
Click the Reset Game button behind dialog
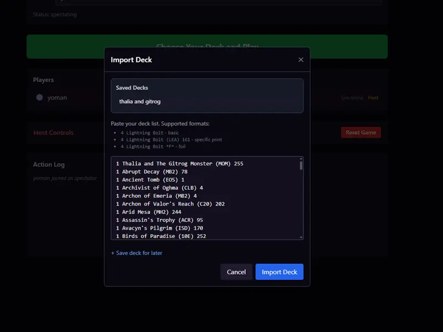tap(361, 132)
